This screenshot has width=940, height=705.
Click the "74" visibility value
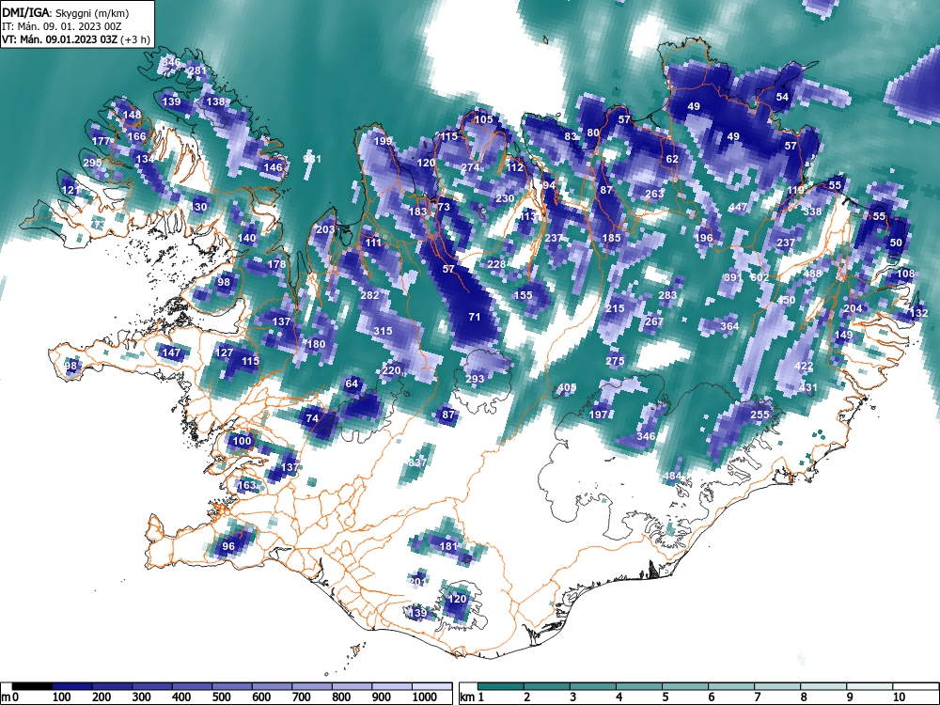pyautogui.click(x=312, y=418)
